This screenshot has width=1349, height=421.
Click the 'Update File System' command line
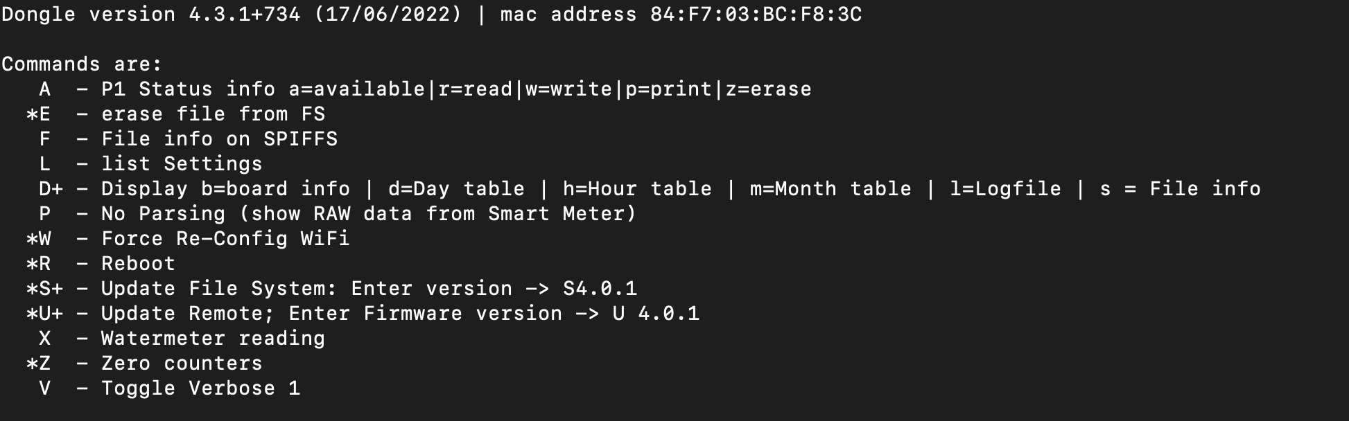[x=369, y=289]
